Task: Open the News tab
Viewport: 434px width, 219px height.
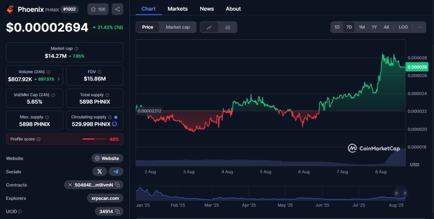Action: coord(207,9)
